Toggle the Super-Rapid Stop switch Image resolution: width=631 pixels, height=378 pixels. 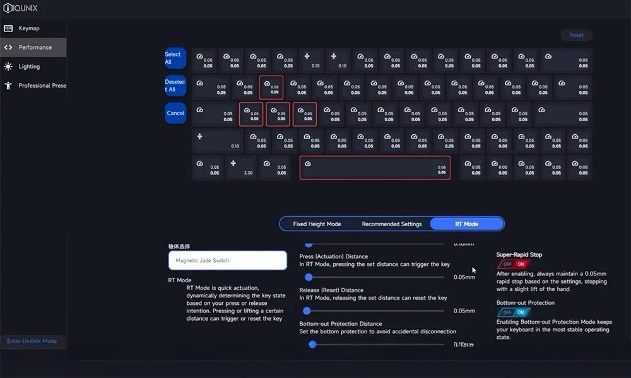click(x=512, y=265)
